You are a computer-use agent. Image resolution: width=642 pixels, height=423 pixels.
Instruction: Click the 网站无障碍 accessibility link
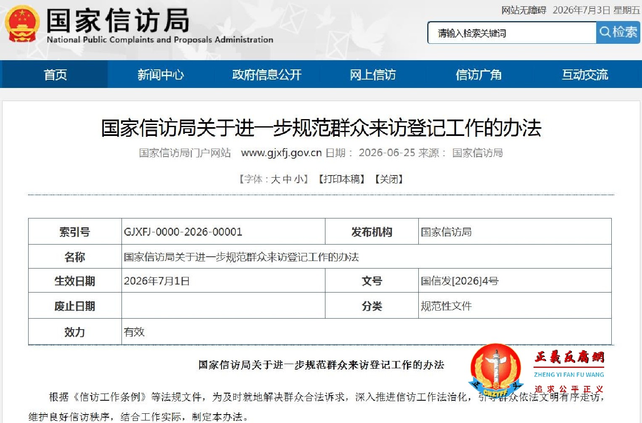(x=523, y=10)
